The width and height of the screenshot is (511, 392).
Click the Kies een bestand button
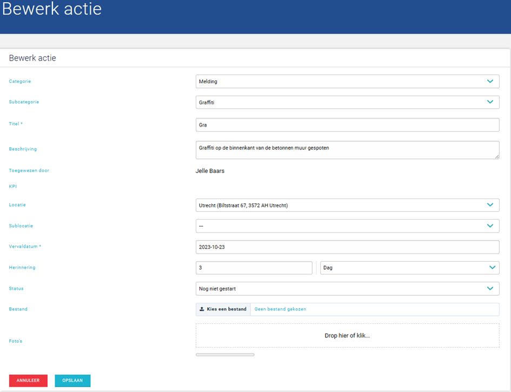pos(223,309)
